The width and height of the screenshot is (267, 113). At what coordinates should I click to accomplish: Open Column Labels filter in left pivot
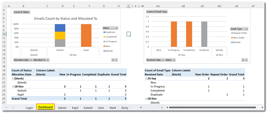tap(57, 70)
